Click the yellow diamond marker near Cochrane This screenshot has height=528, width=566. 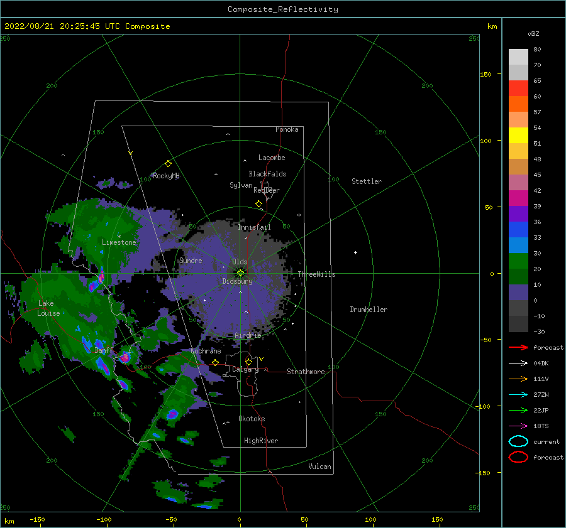[215, 362]
